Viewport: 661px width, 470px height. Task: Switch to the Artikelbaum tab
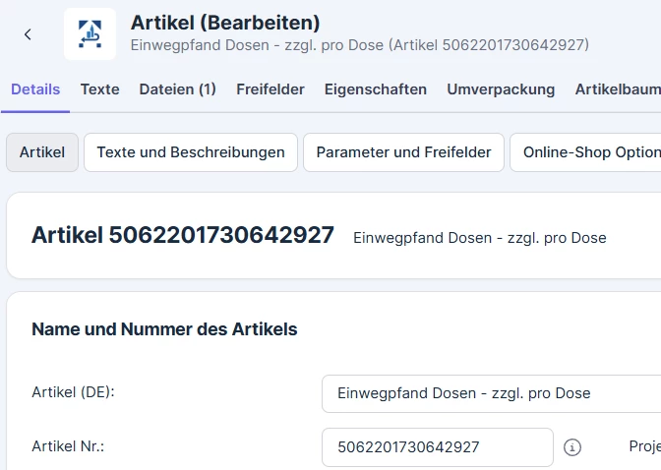click(617, 89)
